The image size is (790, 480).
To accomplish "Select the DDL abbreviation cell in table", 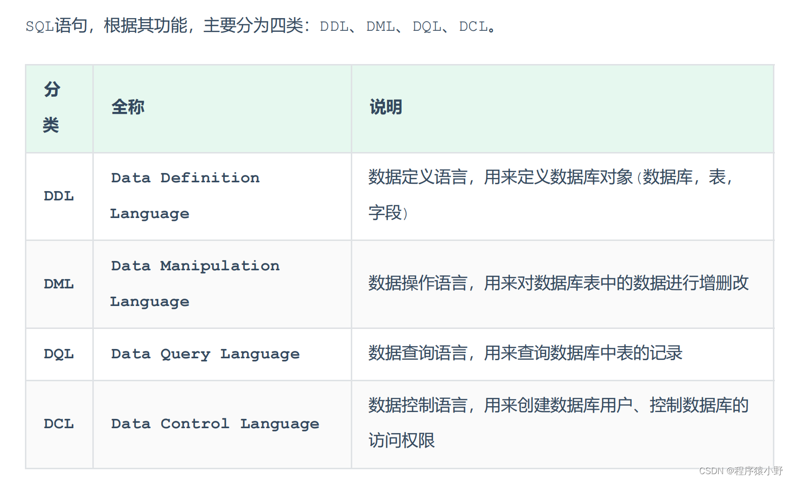I will (59, 196).
